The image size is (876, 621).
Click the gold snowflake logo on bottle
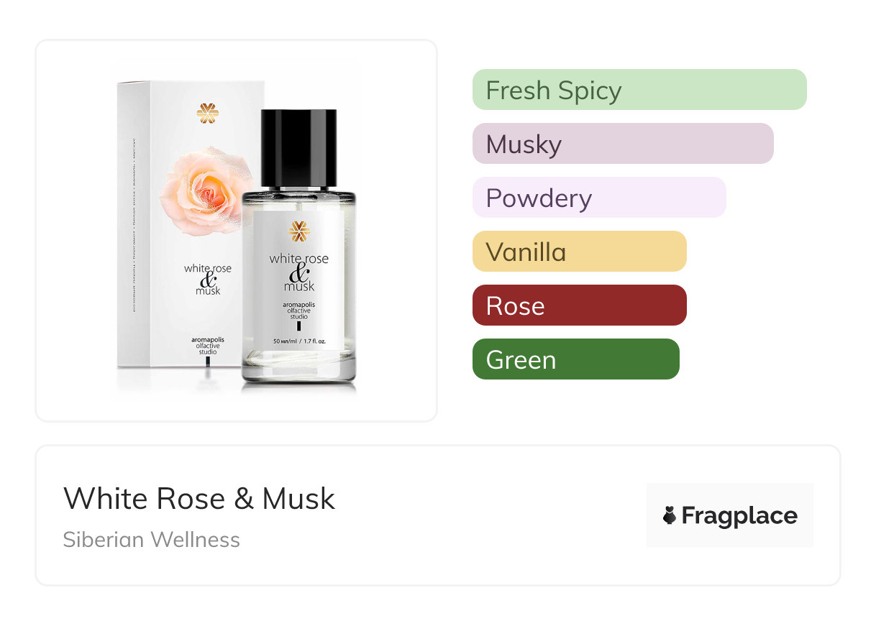tap(299, 231)
